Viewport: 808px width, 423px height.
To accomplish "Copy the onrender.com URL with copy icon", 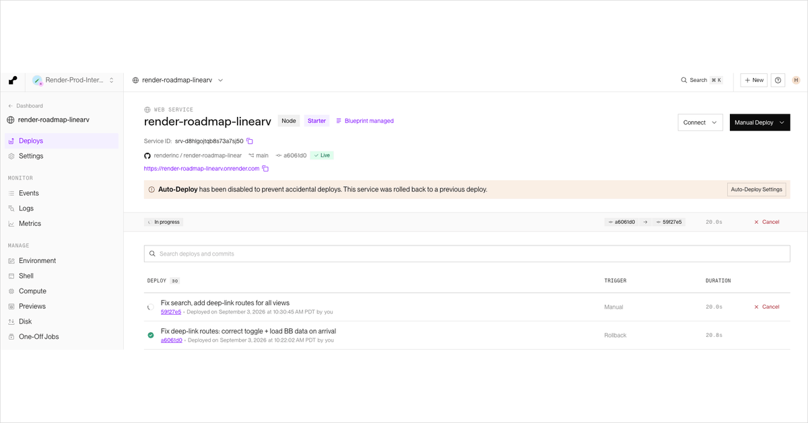I will point(265,169).
